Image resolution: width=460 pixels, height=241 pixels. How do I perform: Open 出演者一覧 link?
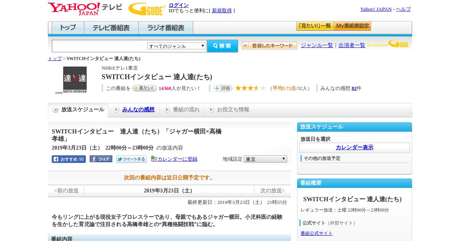click(352, 45)
